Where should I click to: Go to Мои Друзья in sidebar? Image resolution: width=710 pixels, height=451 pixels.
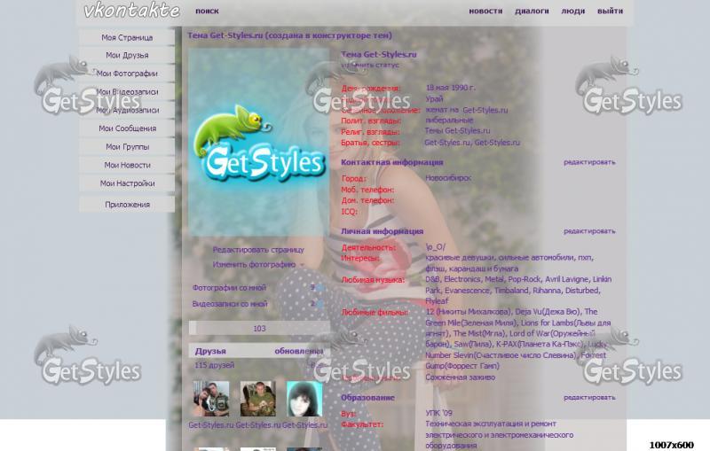[127, 56]
